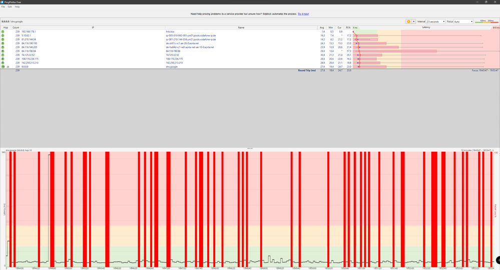Select ip-005-010-062-001.um01.pools.vodafone-ip.de name
This screenshot has height=270, width=500.
pos(191,35)
